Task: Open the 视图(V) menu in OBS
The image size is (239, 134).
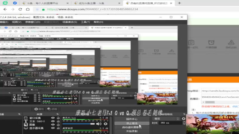Action: click(17, 22)
